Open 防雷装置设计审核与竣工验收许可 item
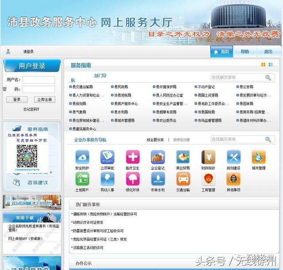The height and width of the screenshot is (270, 283). 98,231
